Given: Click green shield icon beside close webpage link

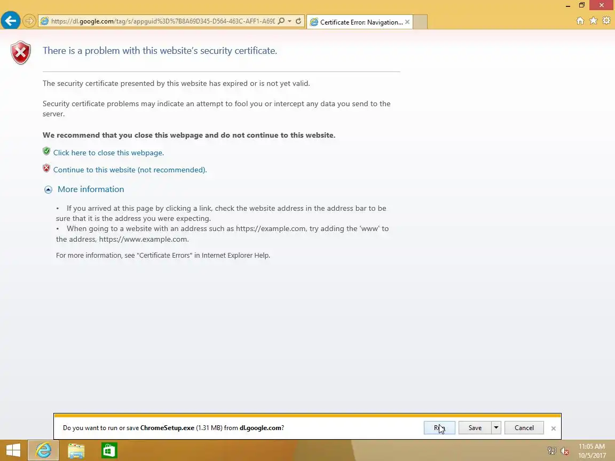Looking at the screenshot, I should coord(46,151).
